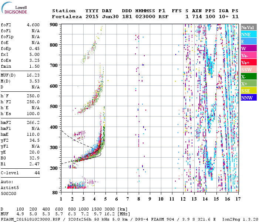The image size is (259, 222).
Task: Click the Ion2Png 1.3.20 version text
Action: (240, 219)
